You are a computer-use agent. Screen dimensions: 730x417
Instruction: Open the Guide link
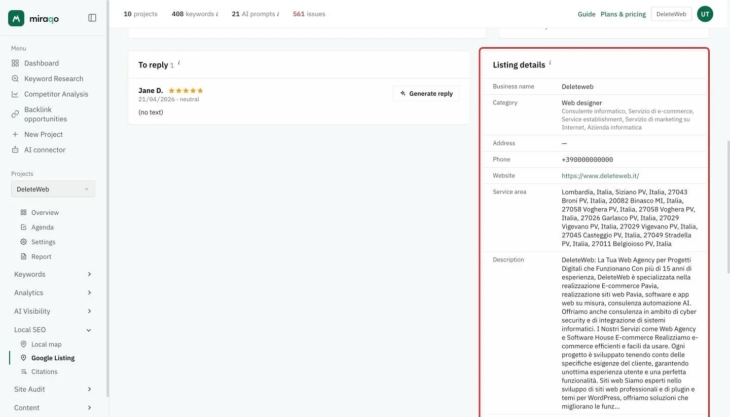tap(587, 14)
